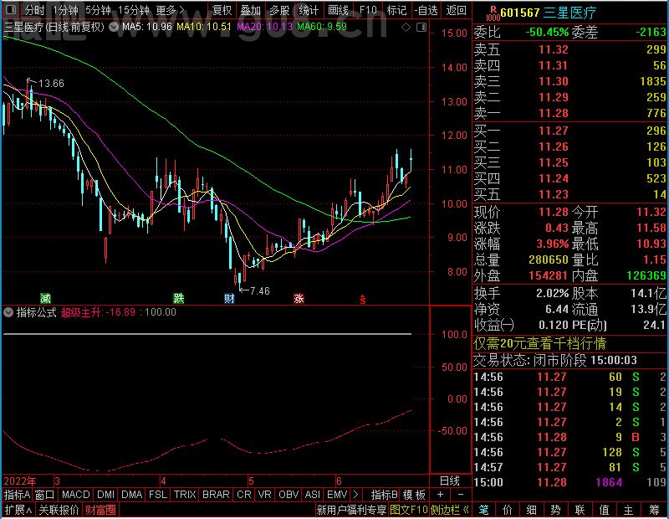Click the red S marker on chart
669x519 pixels.
363,300
